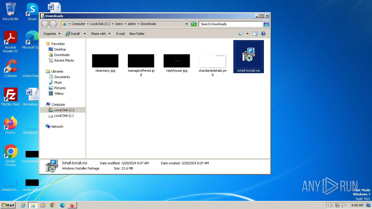The width and height of the screenshot is (372, 209).
Task: Click the Forward navigation arrow
Action: [x=53, y=24]
